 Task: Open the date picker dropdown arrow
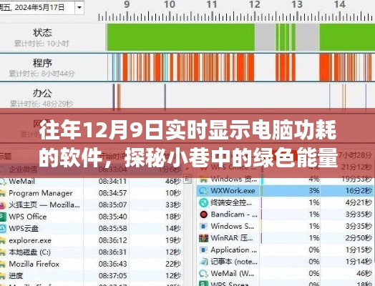pos(79,8)
